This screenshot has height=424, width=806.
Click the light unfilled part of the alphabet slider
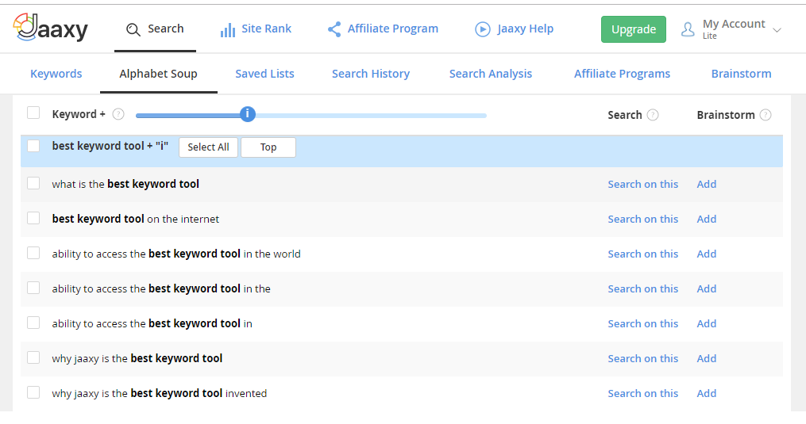coord(371,116)
